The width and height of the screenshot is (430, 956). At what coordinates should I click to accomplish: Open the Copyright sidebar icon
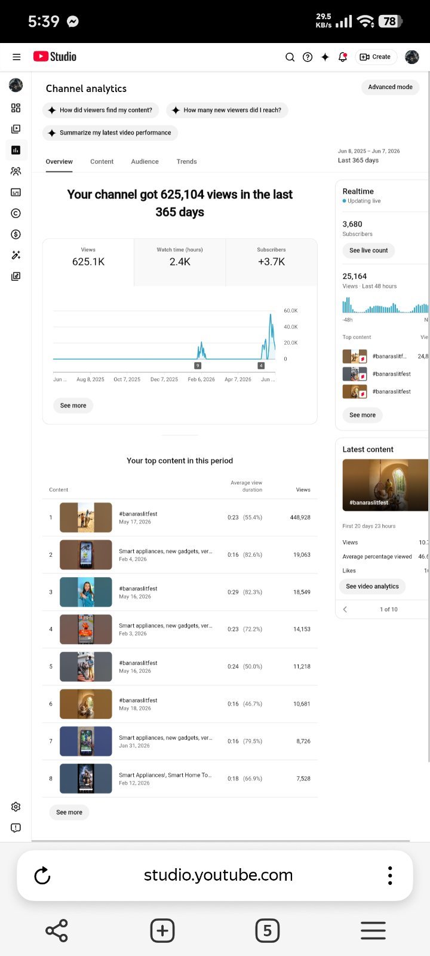pos(16,213)
